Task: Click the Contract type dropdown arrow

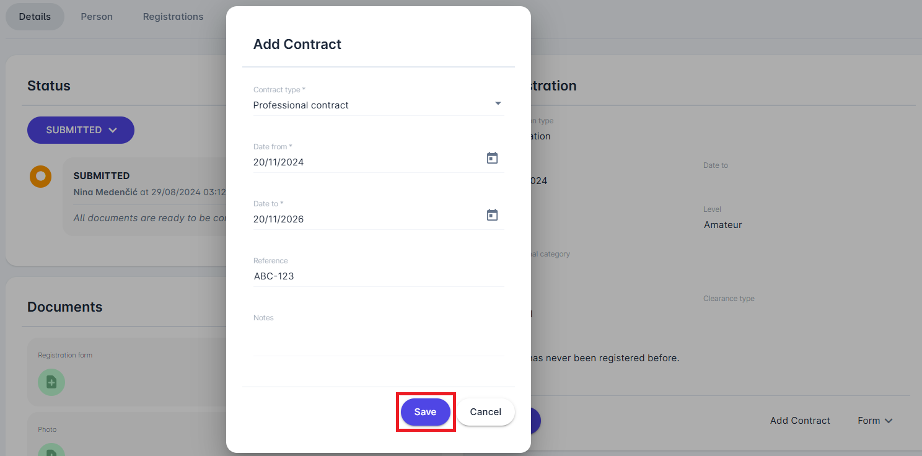Action: [498, 103]
